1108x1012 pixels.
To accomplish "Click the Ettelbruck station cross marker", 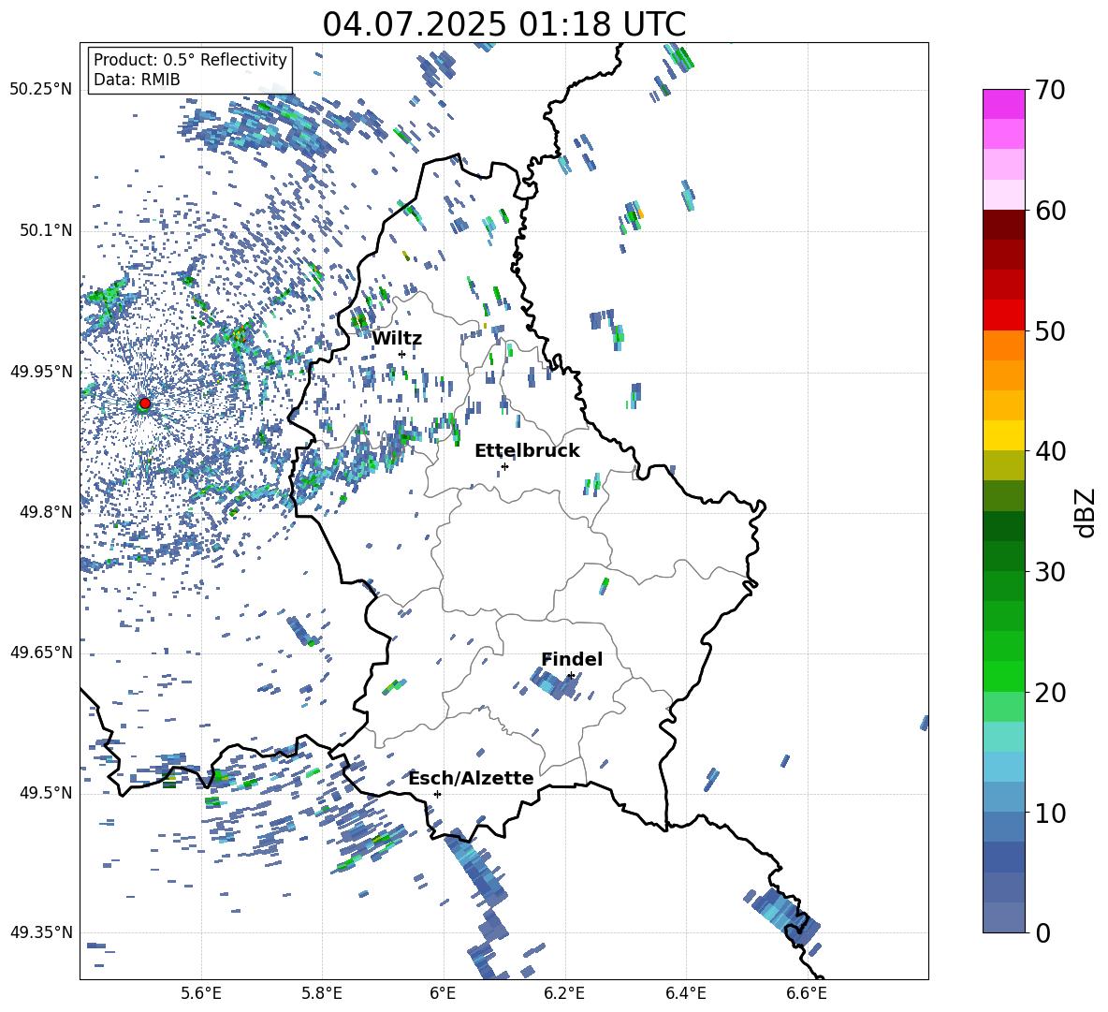I will (x=504, y=466).
